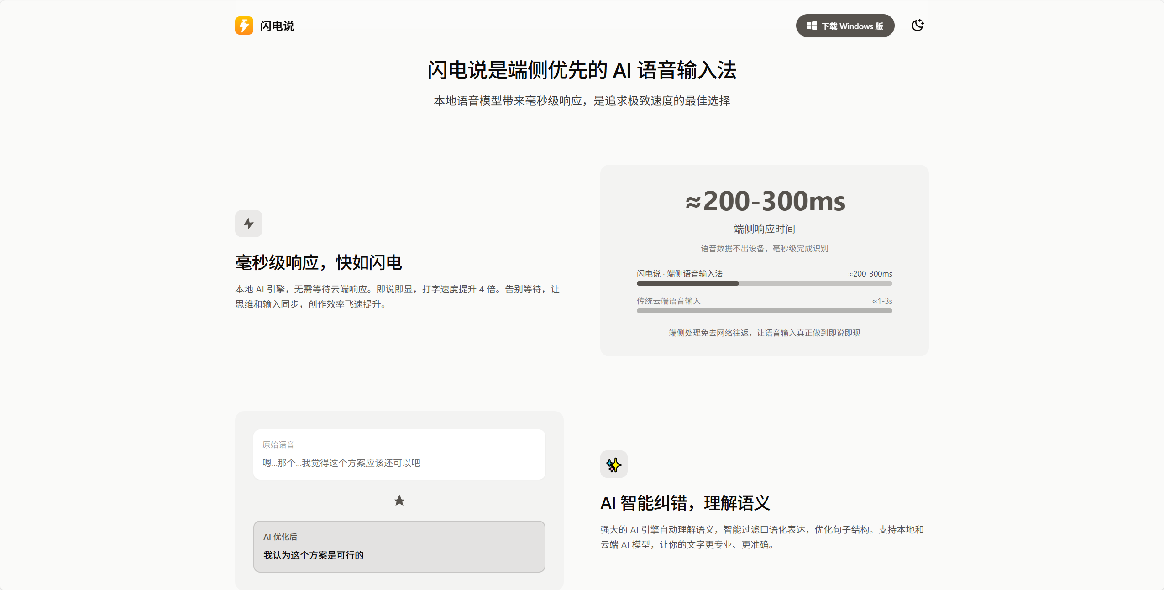Click the 下载 Windows 版 download button
The width and height of the screenshot is (1164, 590).
pyautogui.click(x=845, y=26)
